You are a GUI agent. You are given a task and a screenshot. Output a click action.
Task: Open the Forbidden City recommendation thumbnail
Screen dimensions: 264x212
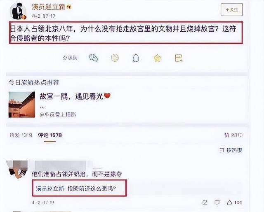click(22, 105)
